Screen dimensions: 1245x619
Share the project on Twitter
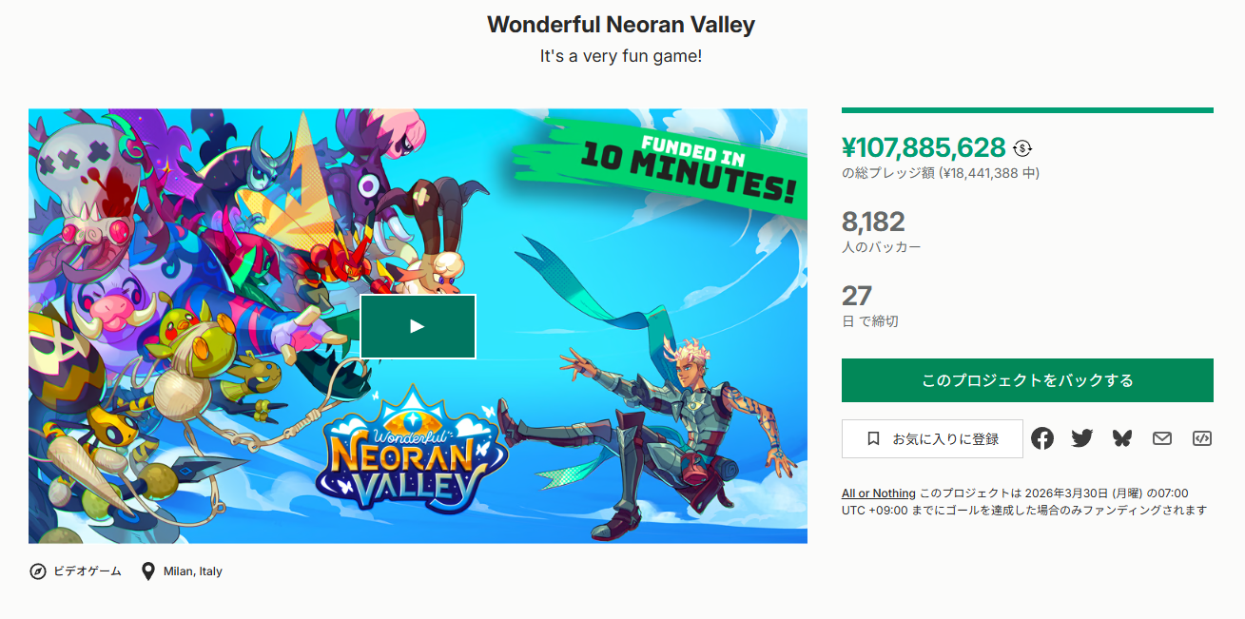[x=1082, y=438]
